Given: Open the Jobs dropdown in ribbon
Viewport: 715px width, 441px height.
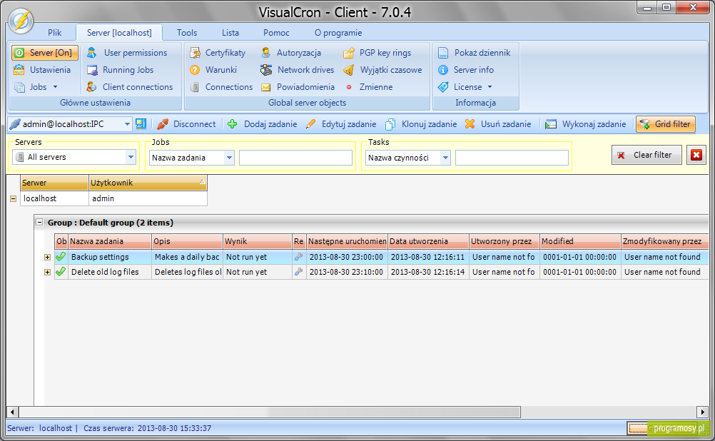Looking at the screenshot, I should coord(36,87).
